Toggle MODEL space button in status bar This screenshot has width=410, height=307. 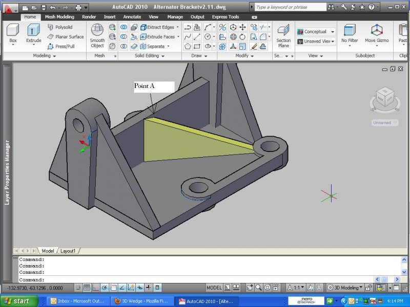coord(214,288)
